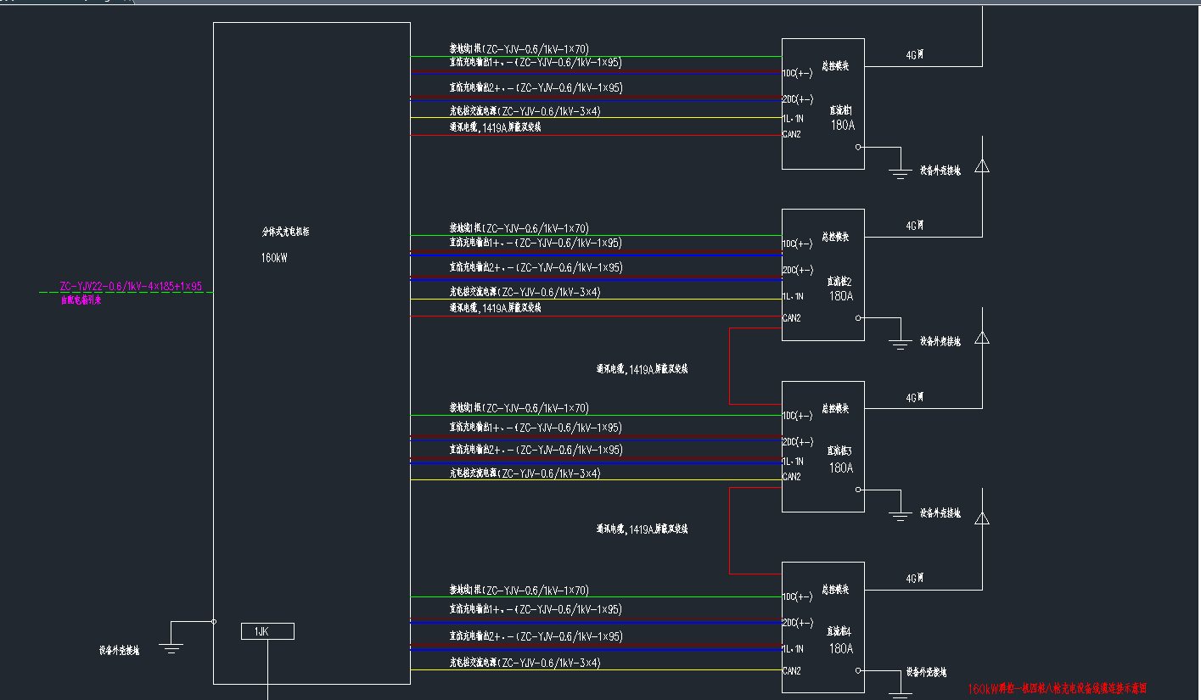The height and width of the screenshot is (700, 1201).
Task: Select the ground terminal circle on pile 1
Action: pos(859,147)
